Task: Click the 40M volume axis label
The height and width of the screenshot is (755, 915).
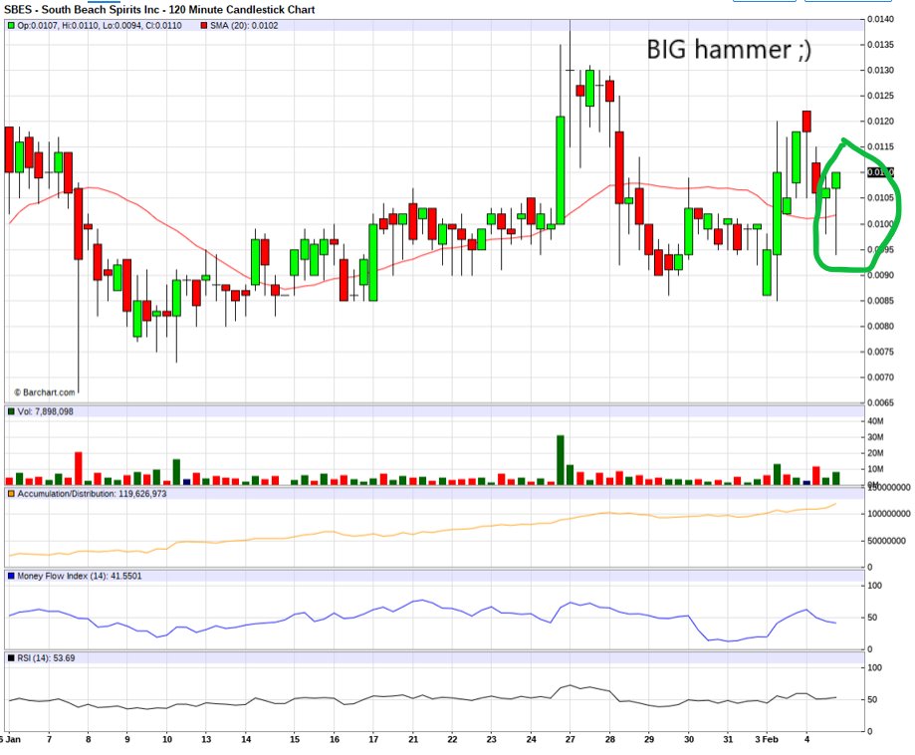Action: [875, 421]
